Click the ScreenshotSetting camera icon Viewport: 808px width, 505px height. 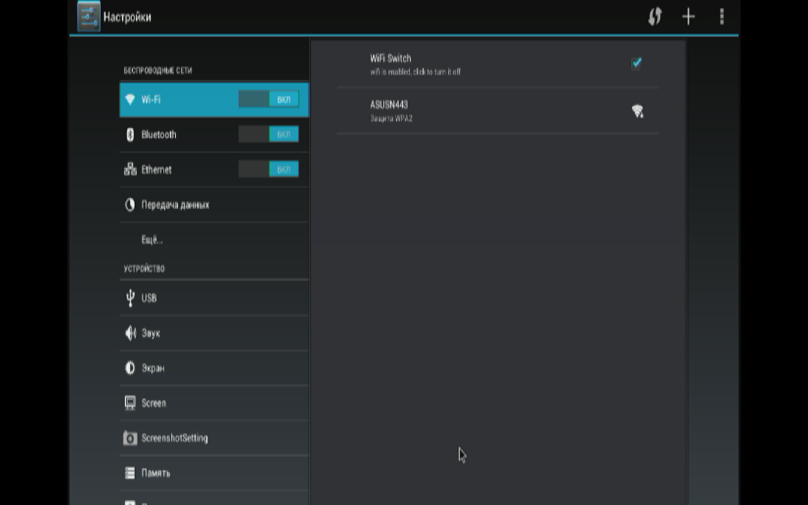coord(130,438)
